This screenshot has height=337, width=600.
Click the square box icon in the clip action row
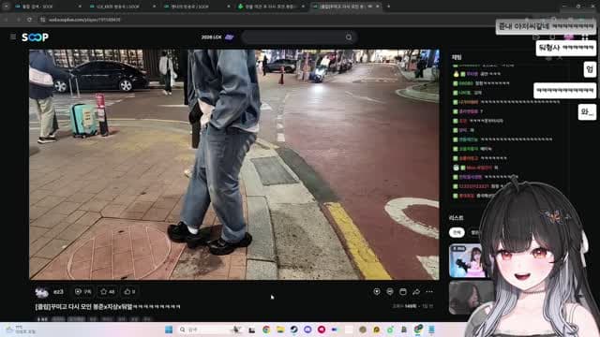403,291
